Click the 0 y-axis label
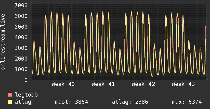The height and width of the screenshot is (109, 210). point(26,80)
